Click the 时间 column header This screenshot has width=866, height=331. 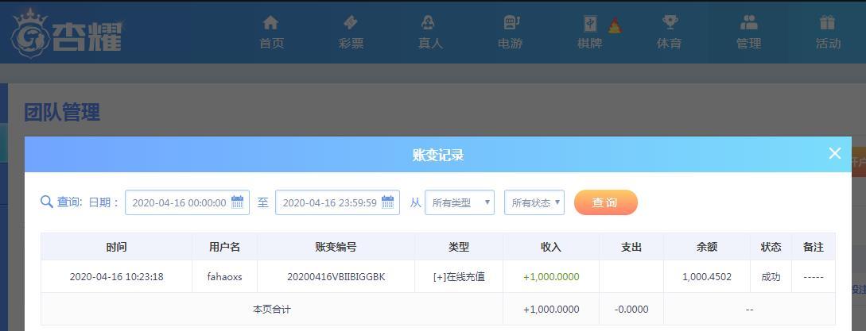(117, 247)
